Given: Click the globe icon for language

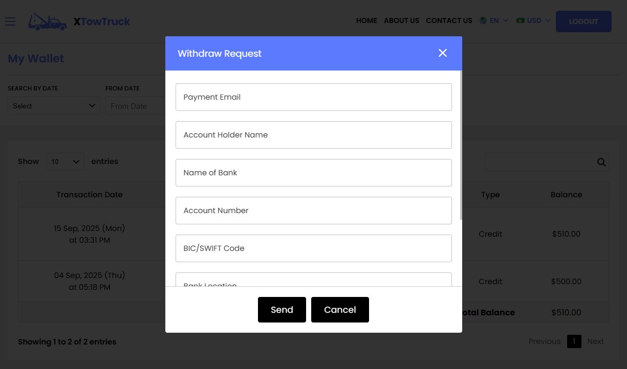Looking at the screenshot, I should point(482,20).
